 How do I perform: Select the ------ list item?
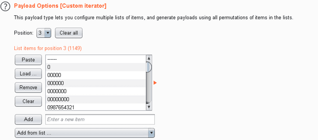tap(96, 59)
